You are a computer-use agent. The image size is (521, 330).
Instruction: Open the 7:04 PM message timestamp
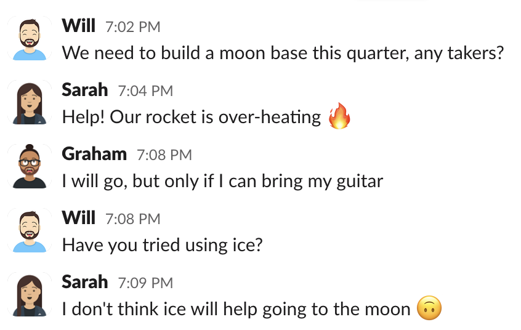[145, 91]
